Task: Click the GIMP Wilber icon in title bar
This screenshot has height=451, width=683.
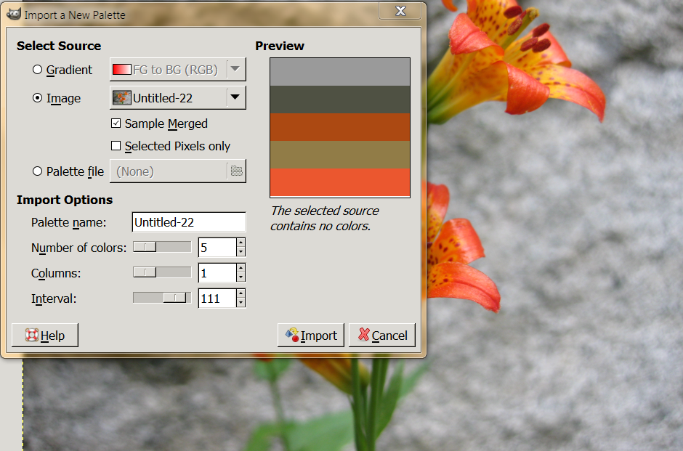Action: (x=14, y=14)
